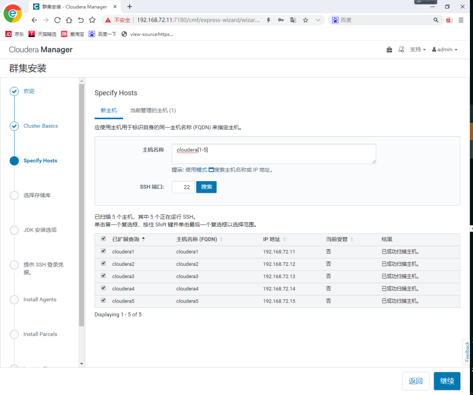The image size is (473, 395).
Task: Click the 搜索 button
Action: [x=206, y=187]
